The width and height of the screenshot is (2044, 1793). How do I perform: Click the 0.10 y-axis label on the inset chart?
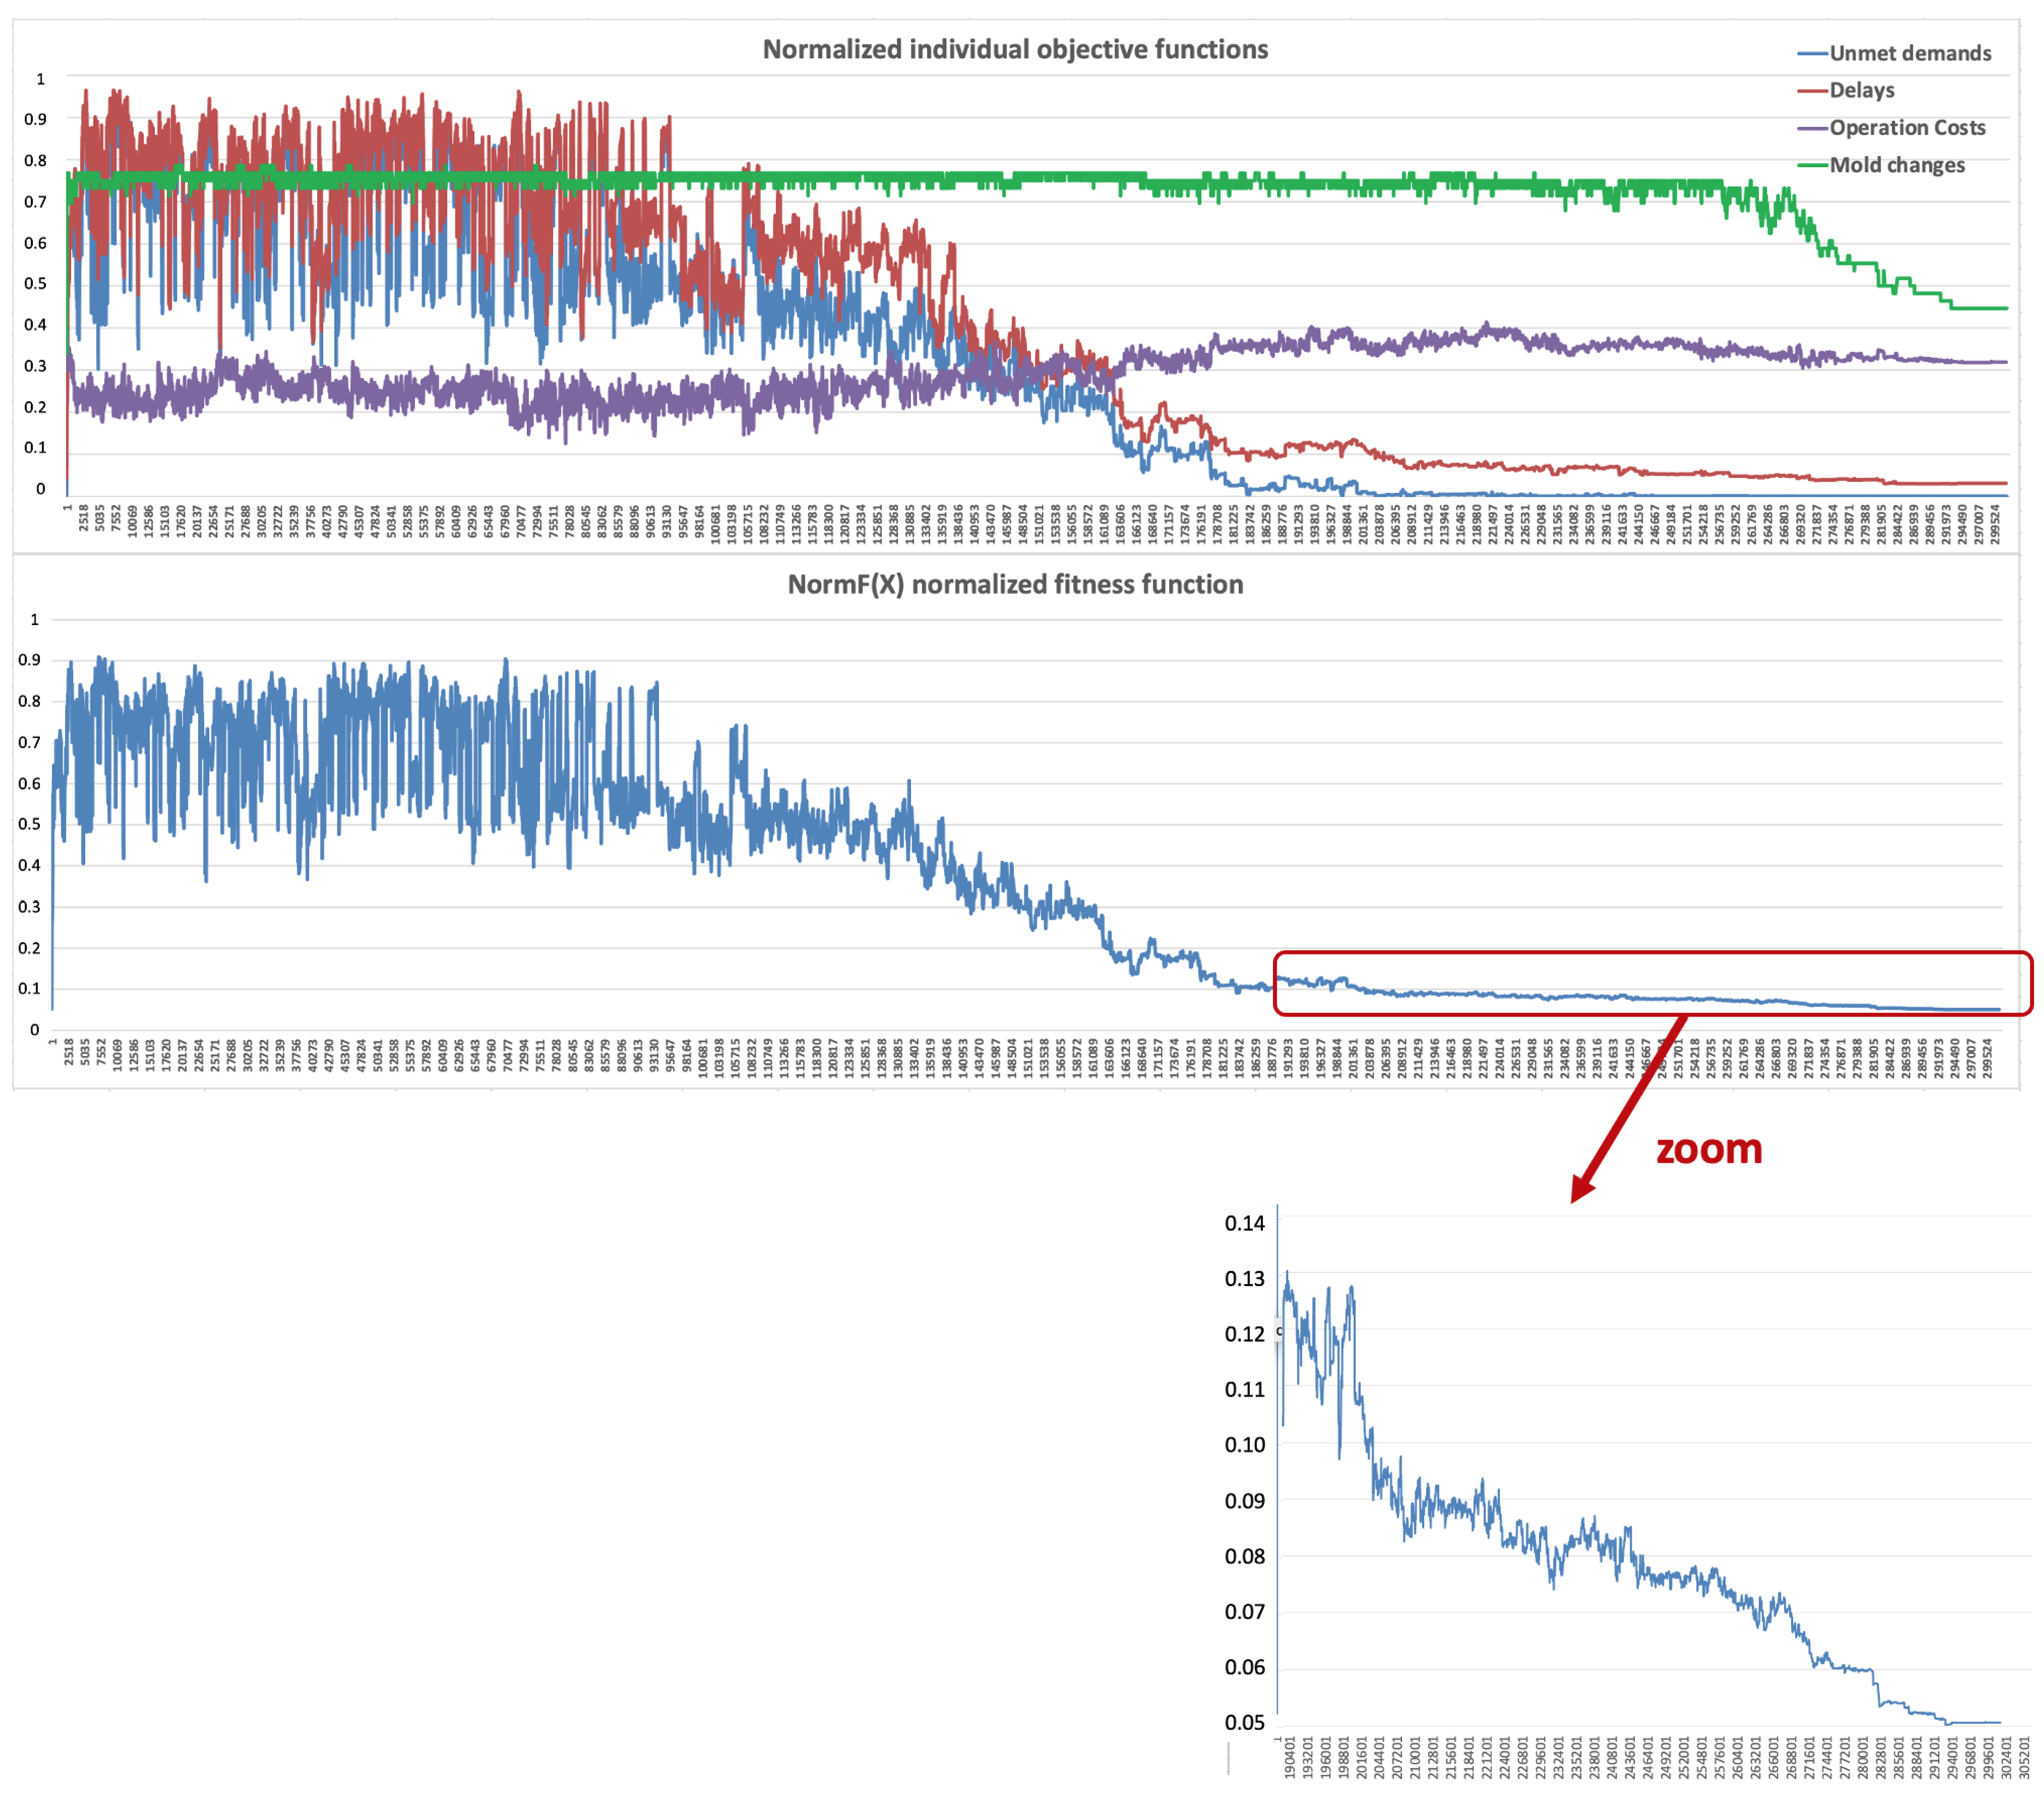point(1244,1445)
